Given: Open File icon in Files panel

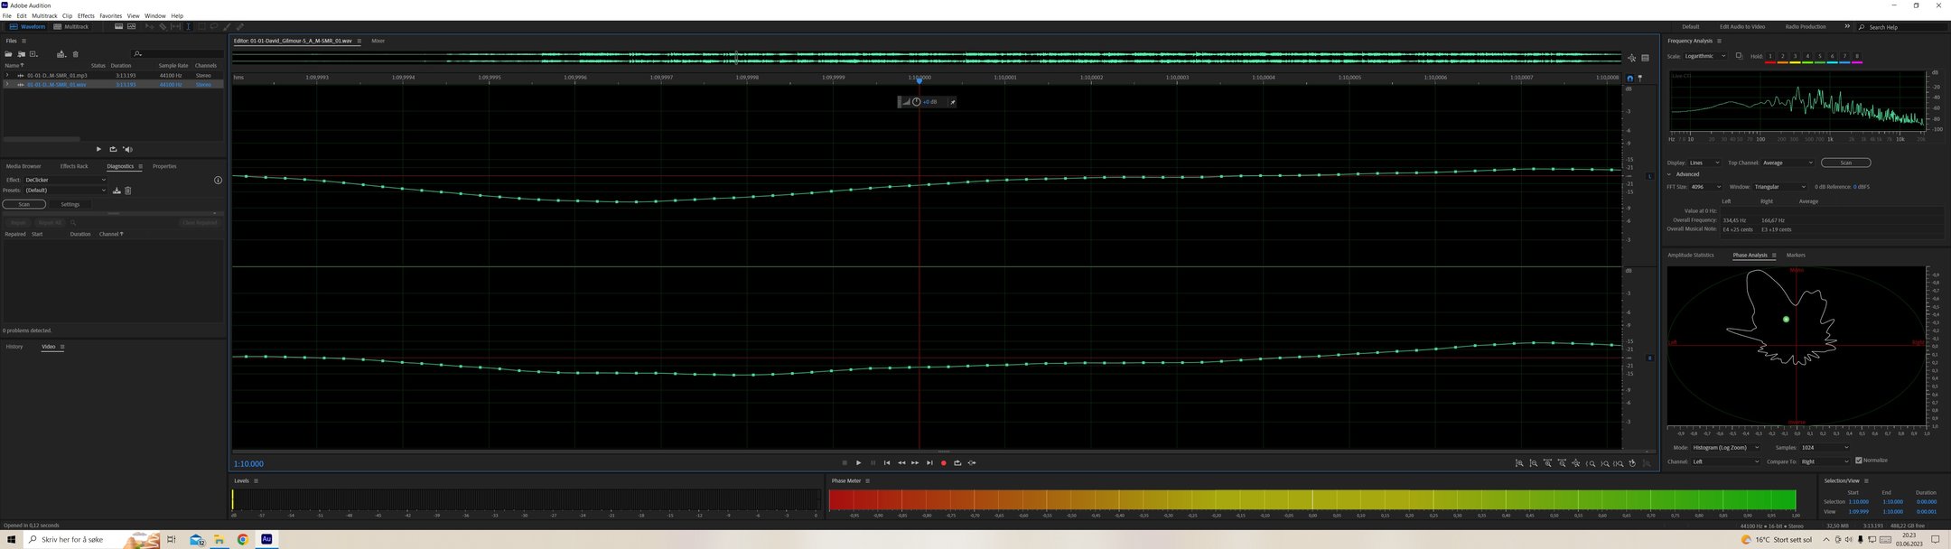Looking at the screenshot, I should pyautogui.click(x=9, y=54).
